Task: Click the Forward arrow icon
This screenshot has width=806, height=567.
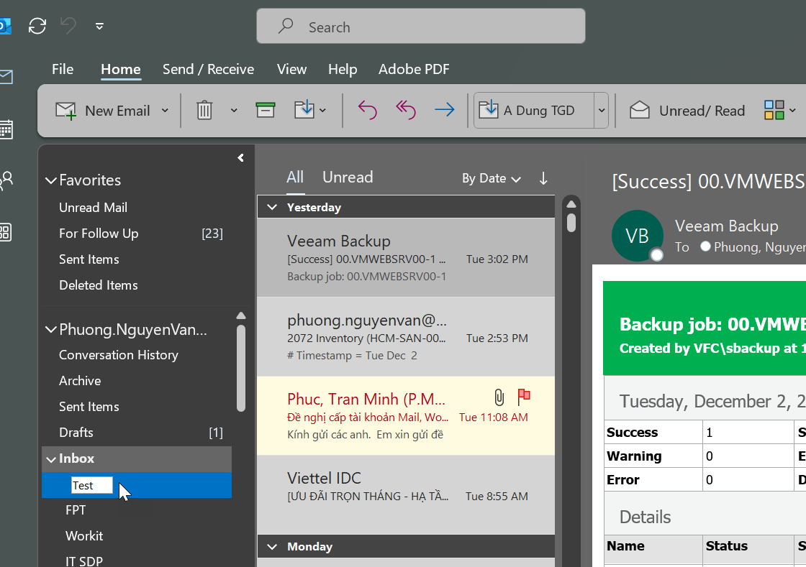Action: point(445,110)
